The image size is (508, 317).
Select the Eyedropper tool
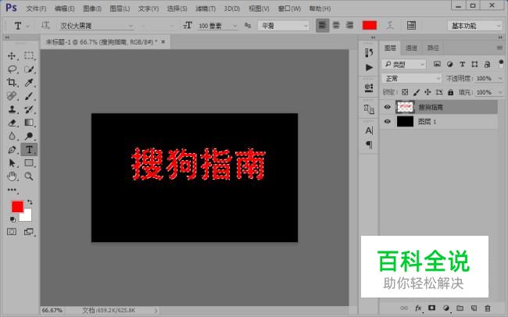[29, 82]
